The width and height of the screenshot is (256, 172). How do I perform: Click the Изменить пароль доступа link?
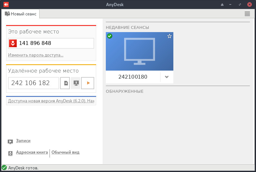36,55
